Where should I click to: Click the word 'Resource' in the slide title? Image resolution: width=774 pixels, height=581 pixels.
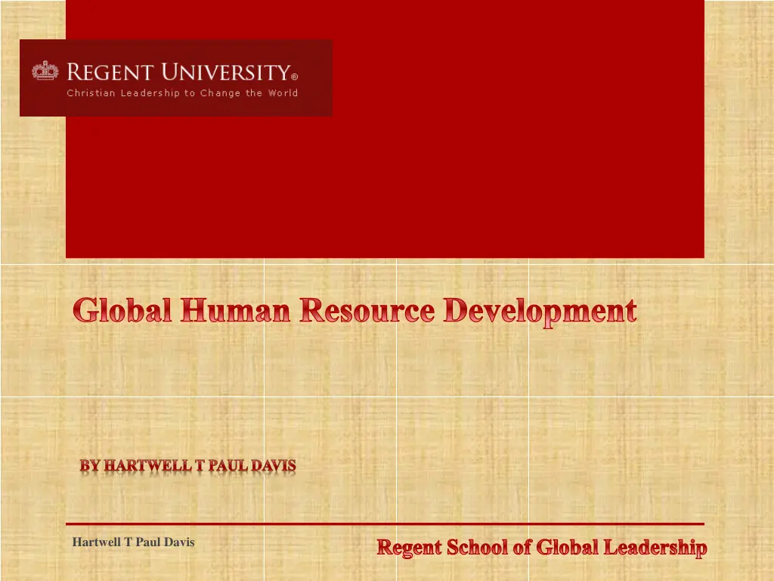coord(367,311)
